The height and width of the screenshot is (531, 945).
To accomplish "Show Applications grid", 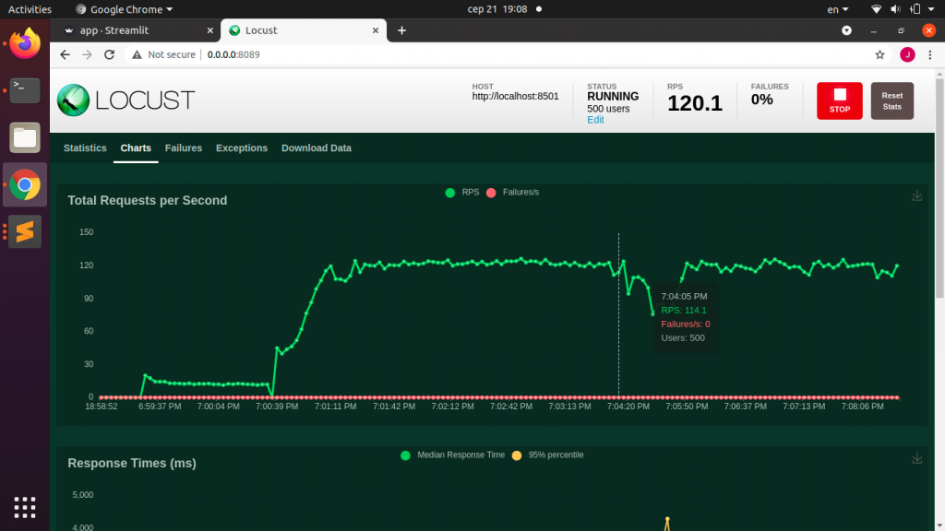I will [25, 508].
